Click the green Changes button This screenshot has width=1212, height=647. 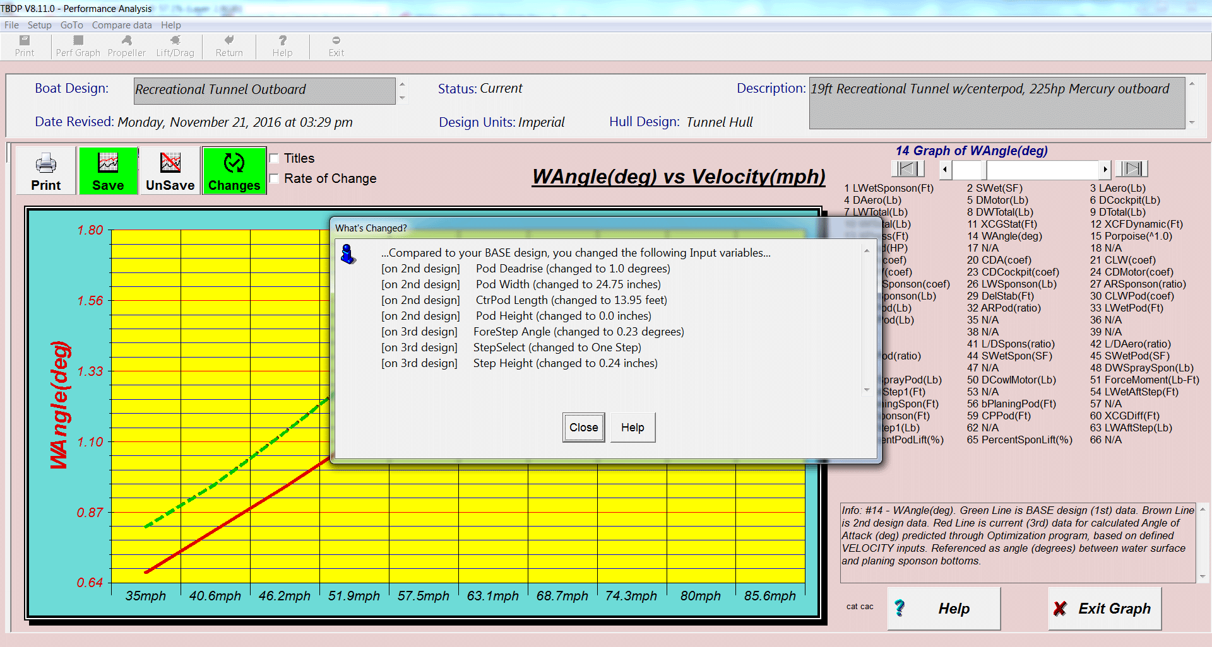click(234, 171)
